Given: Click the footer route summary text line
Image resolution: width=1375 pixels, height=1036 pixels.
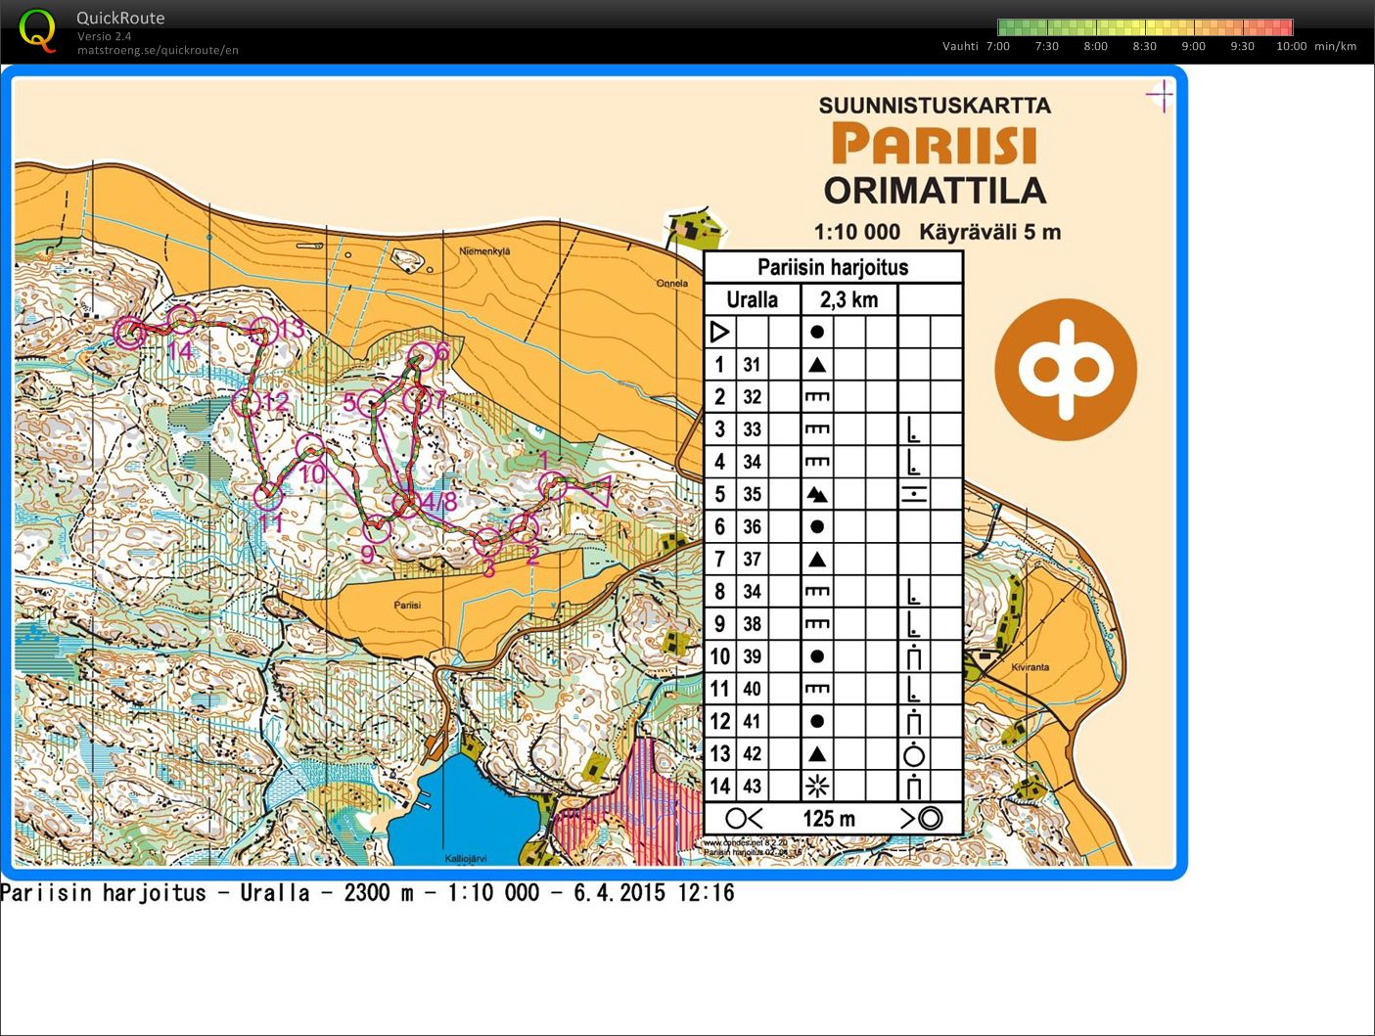Looking at the screenshot, I should (x=367, y=892).
